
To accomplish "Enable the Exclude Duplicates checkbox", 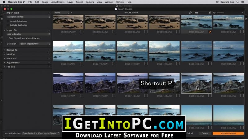I will click(8, 25).
